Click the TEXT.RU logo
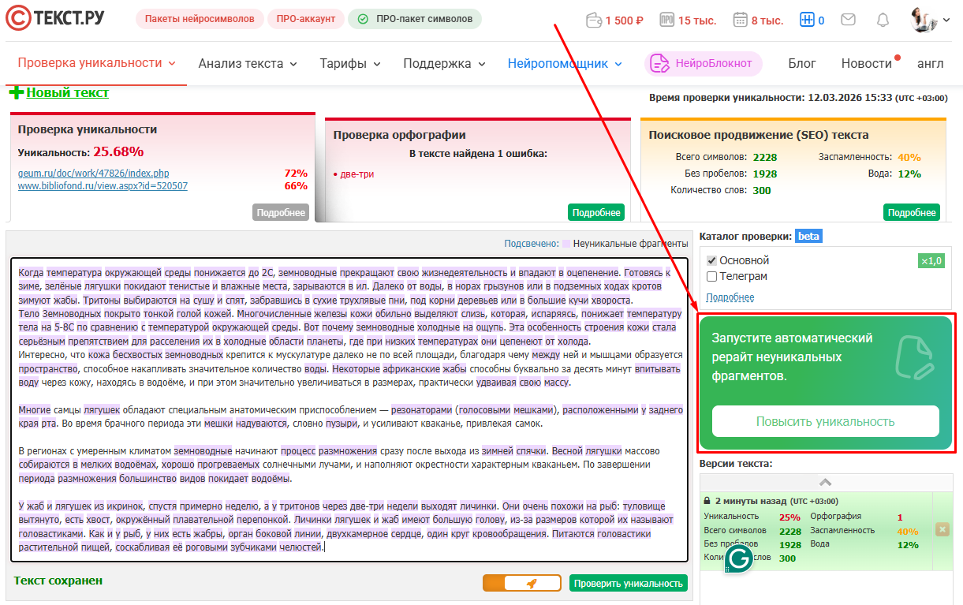 click(x=55, y=19)
